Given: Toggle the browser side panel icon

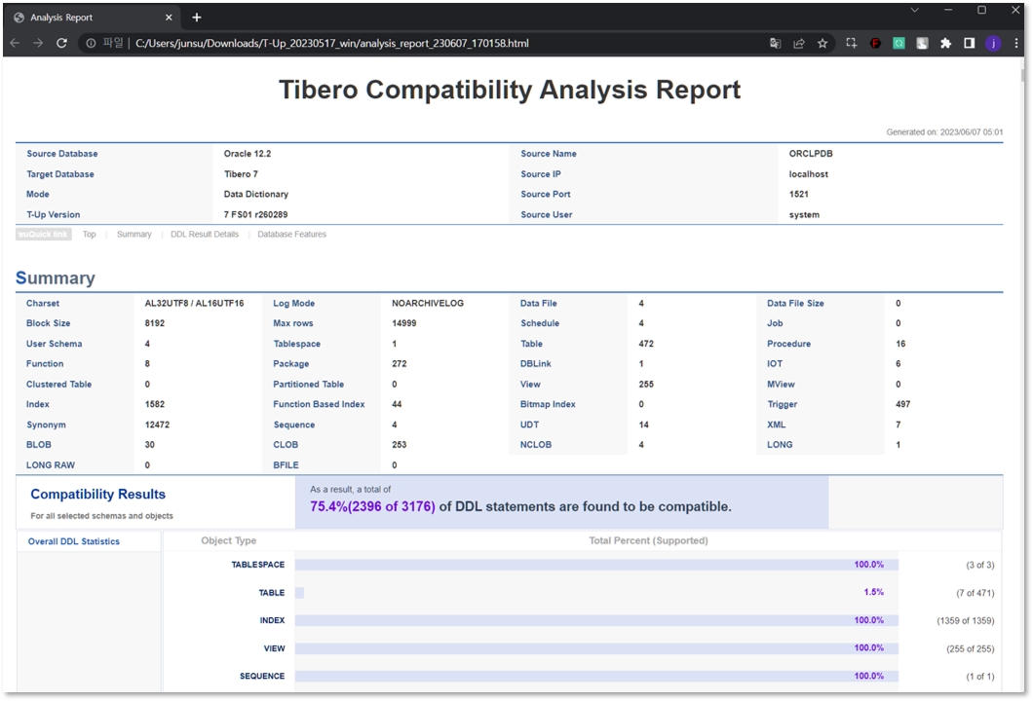Looking at the screenshot, I should [970, 43].
